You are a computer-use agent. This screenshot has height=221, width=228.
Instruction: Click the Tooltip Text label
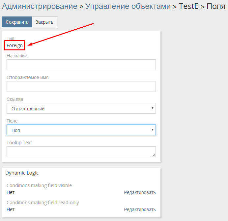[x=19, y=143]
